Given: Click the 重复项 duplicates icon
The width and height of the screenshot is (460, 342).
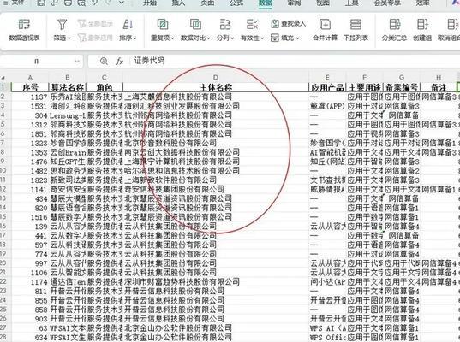Looking at the screenshot, I should [163, 24].
